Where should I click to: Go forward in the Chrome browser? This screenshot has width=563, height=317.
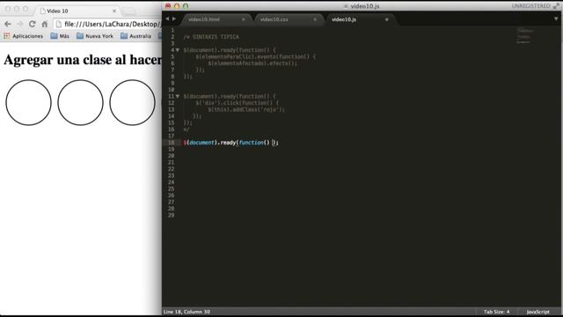click(19, 24)
